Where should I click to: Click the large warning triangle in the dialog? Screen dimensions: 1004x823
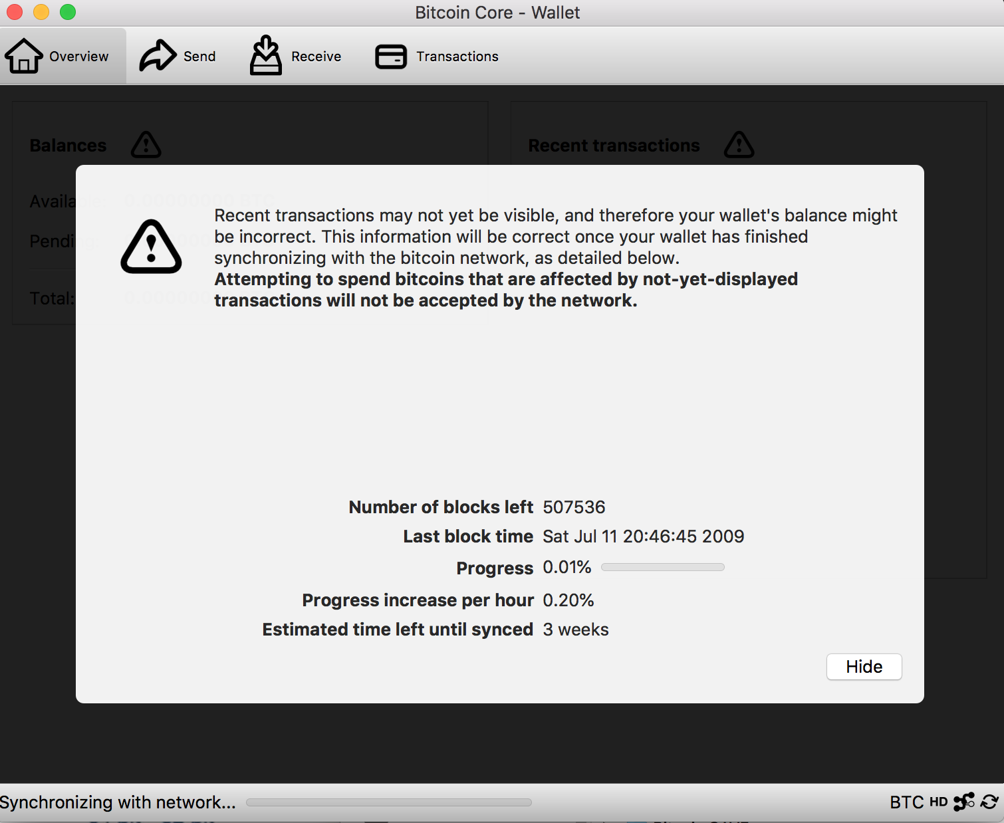click(x=151, y=247)
